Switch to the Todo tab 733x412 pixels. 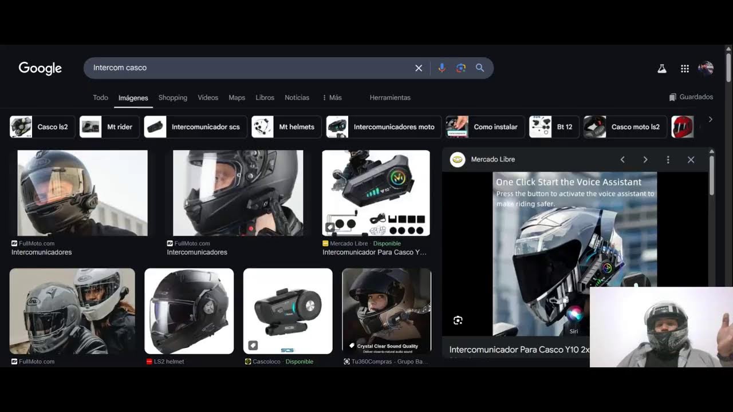tap(100, 98)
